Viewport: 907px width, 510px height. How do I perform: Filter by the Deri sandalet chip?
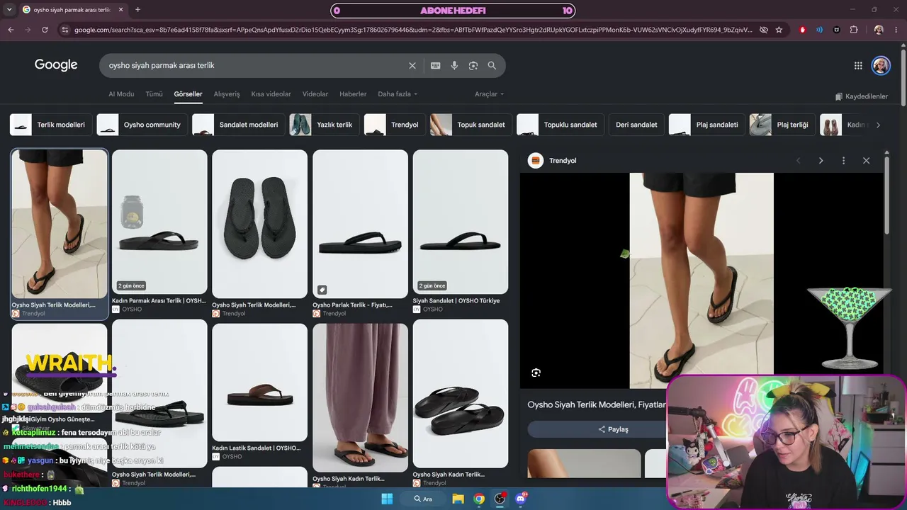pos(636,125)
